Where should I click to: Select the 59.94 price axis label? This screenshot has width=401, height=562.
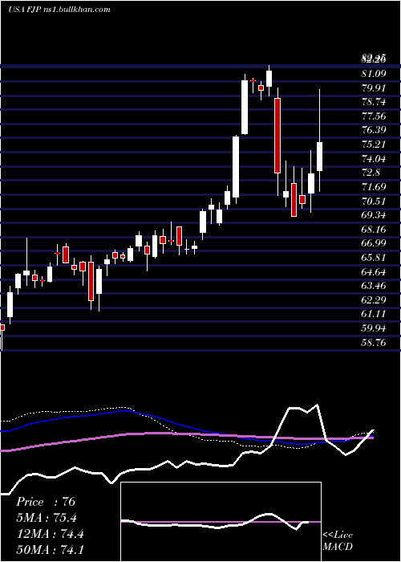tap(374, 328)
